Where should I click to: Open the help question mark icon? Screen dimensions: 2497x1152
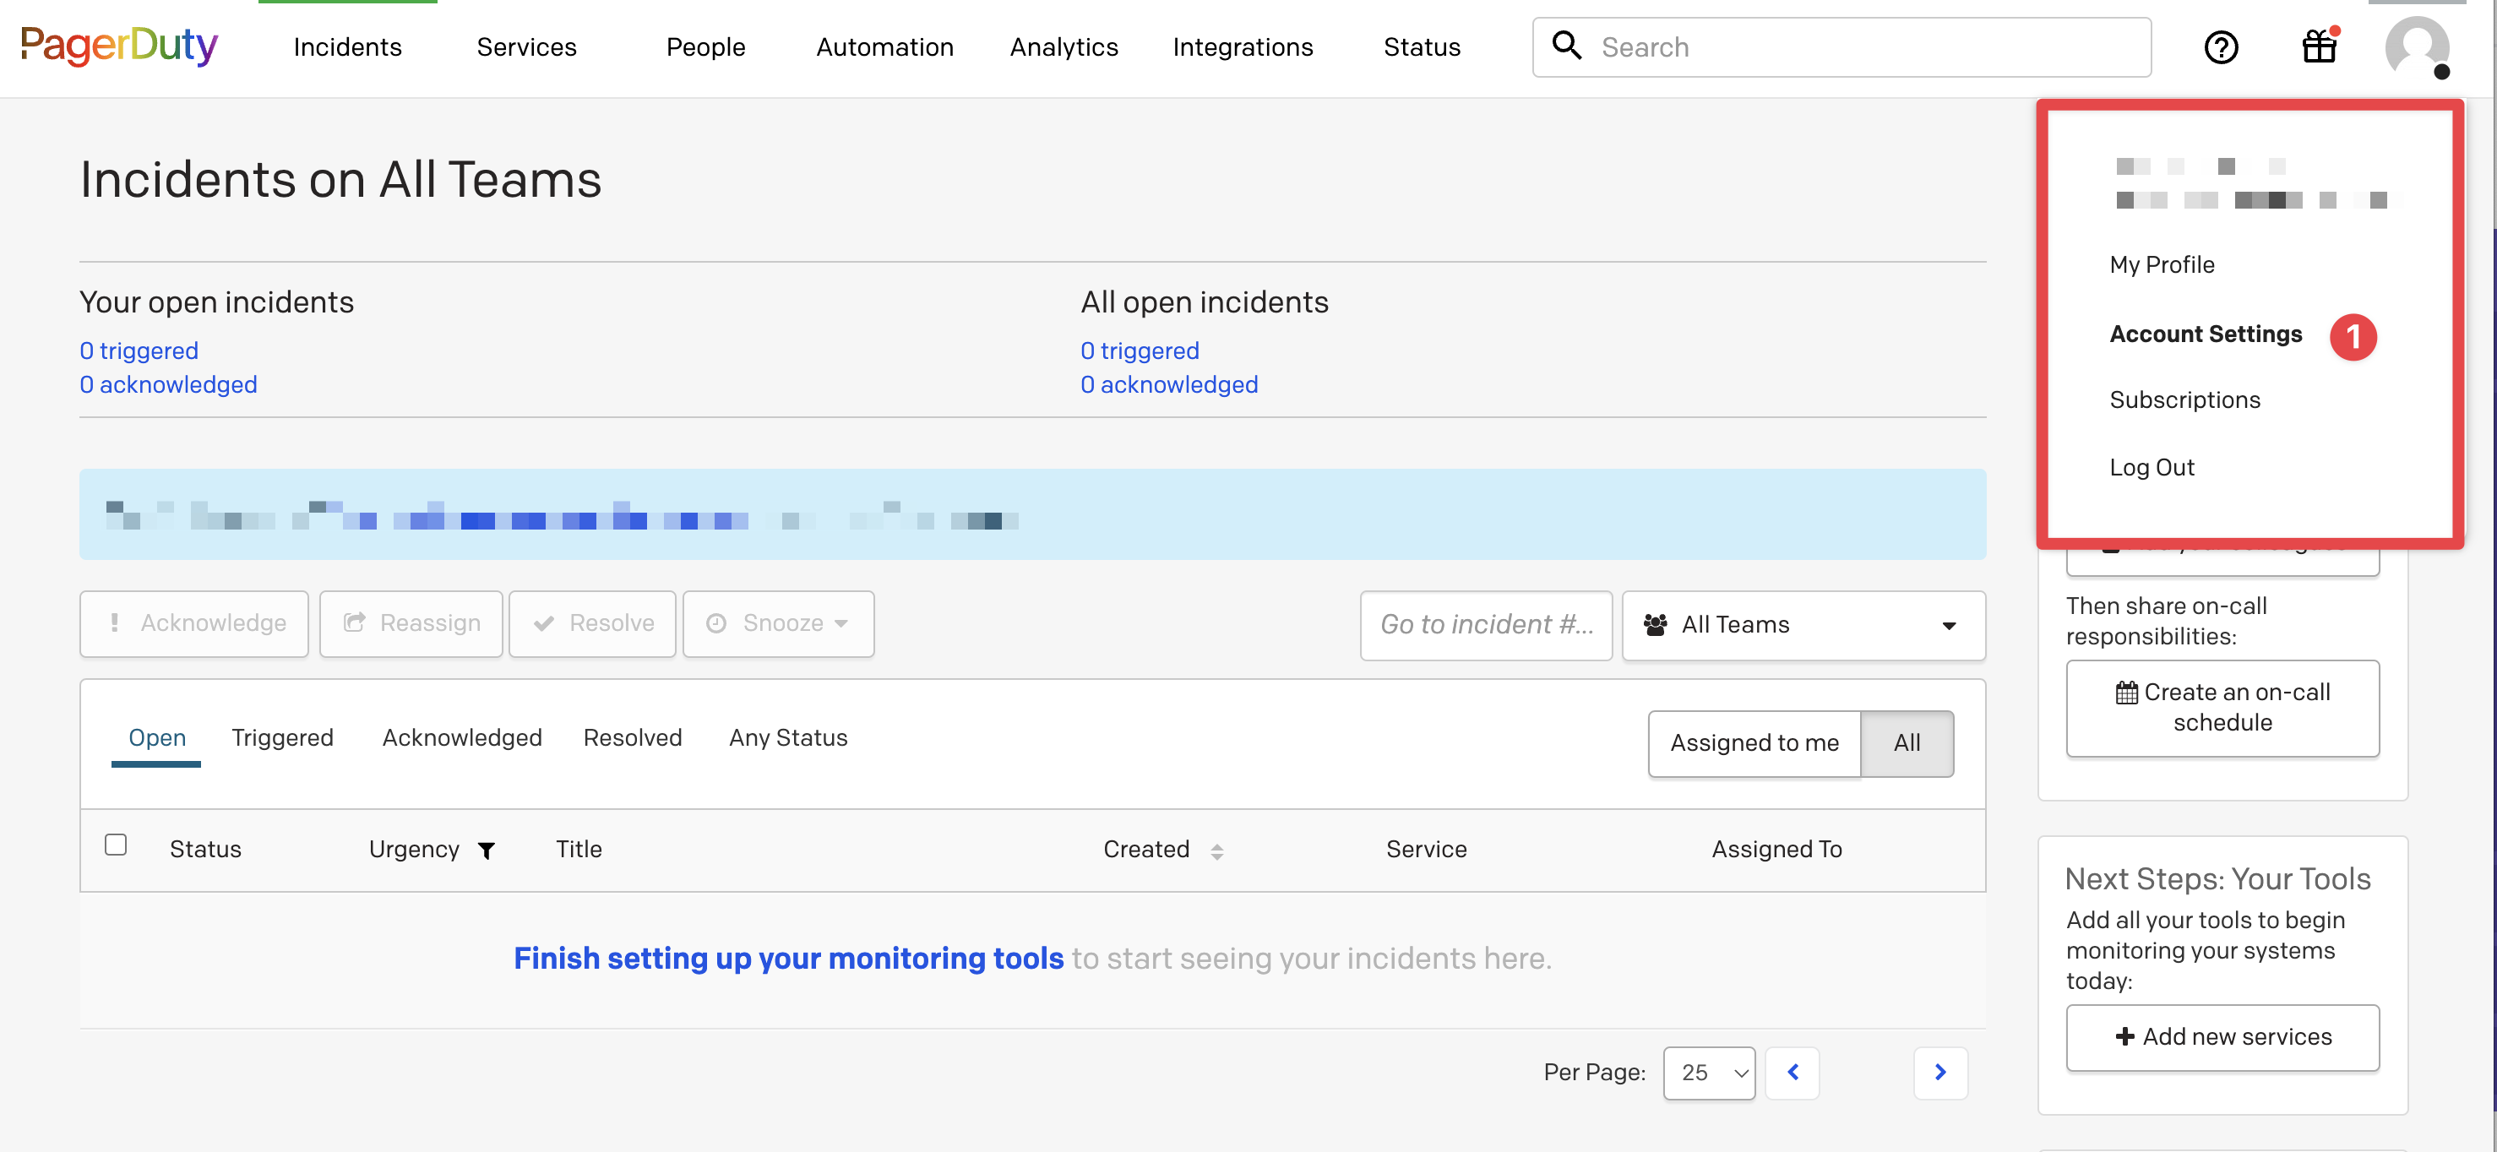click(2220, 46)
